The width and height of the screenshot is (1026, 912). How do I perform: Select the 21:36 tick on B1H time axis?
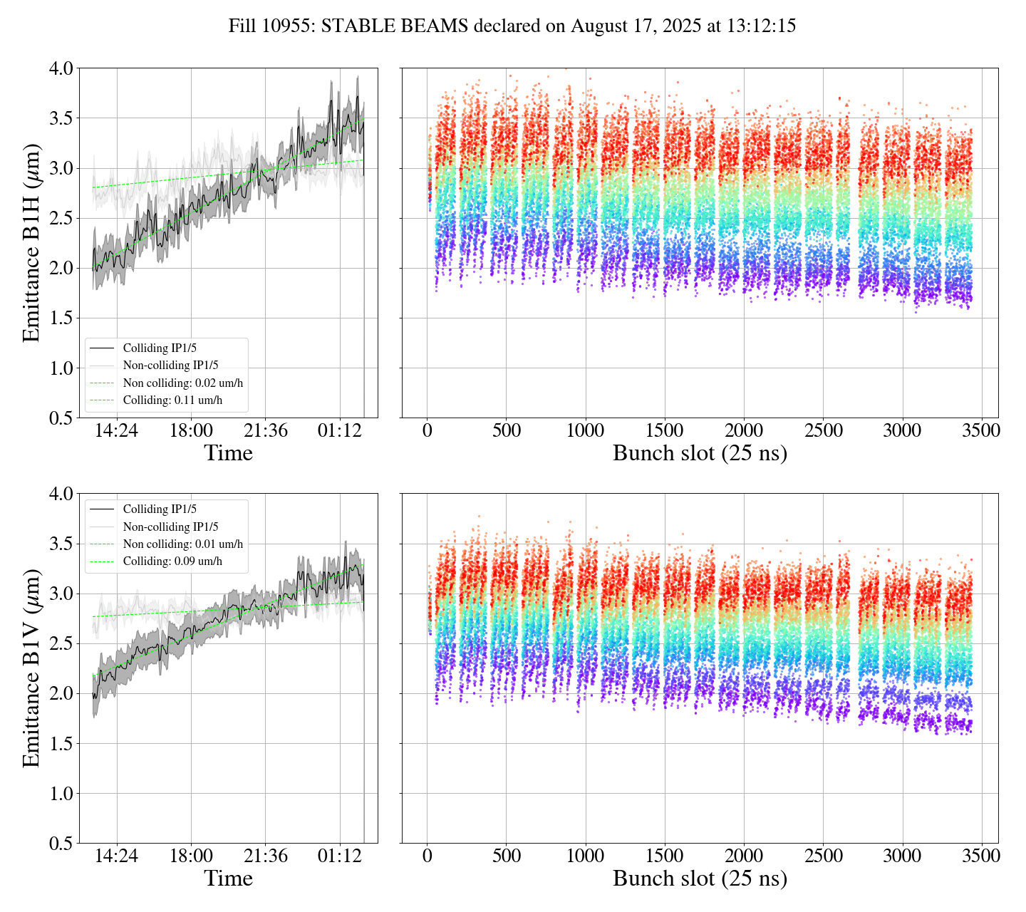click(265, 431)
